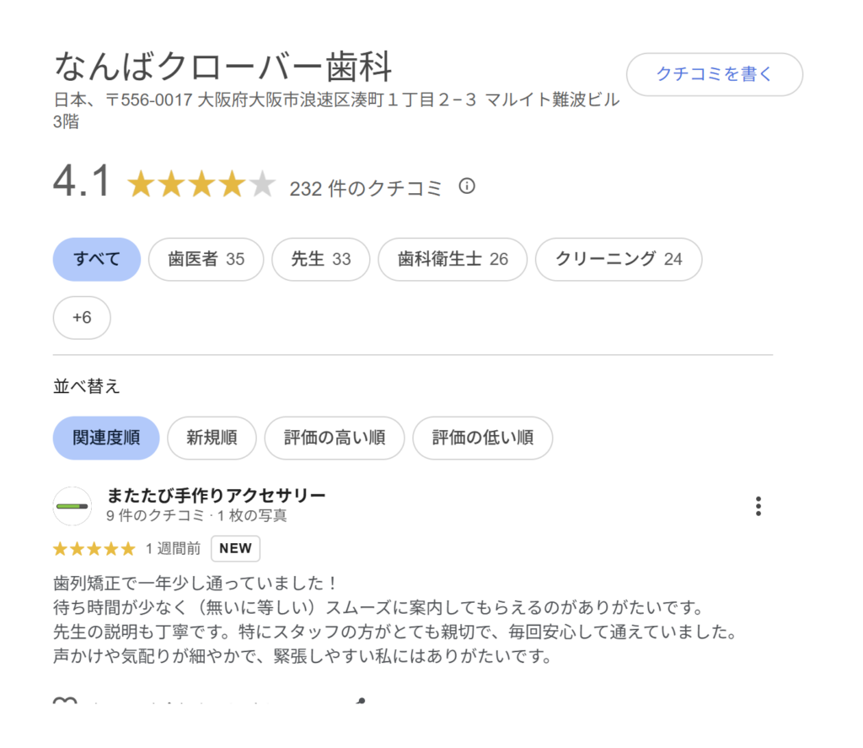
Task: Expand more topics with the +6 chip
Action: pyautogui.click(x=82, y=318)
